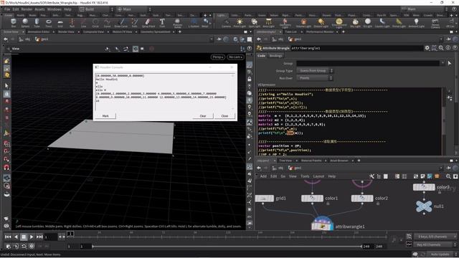Screen dimensions: 459x258
Task: Add a Sky Light from shelf
Action: click(x=356, y=22)
